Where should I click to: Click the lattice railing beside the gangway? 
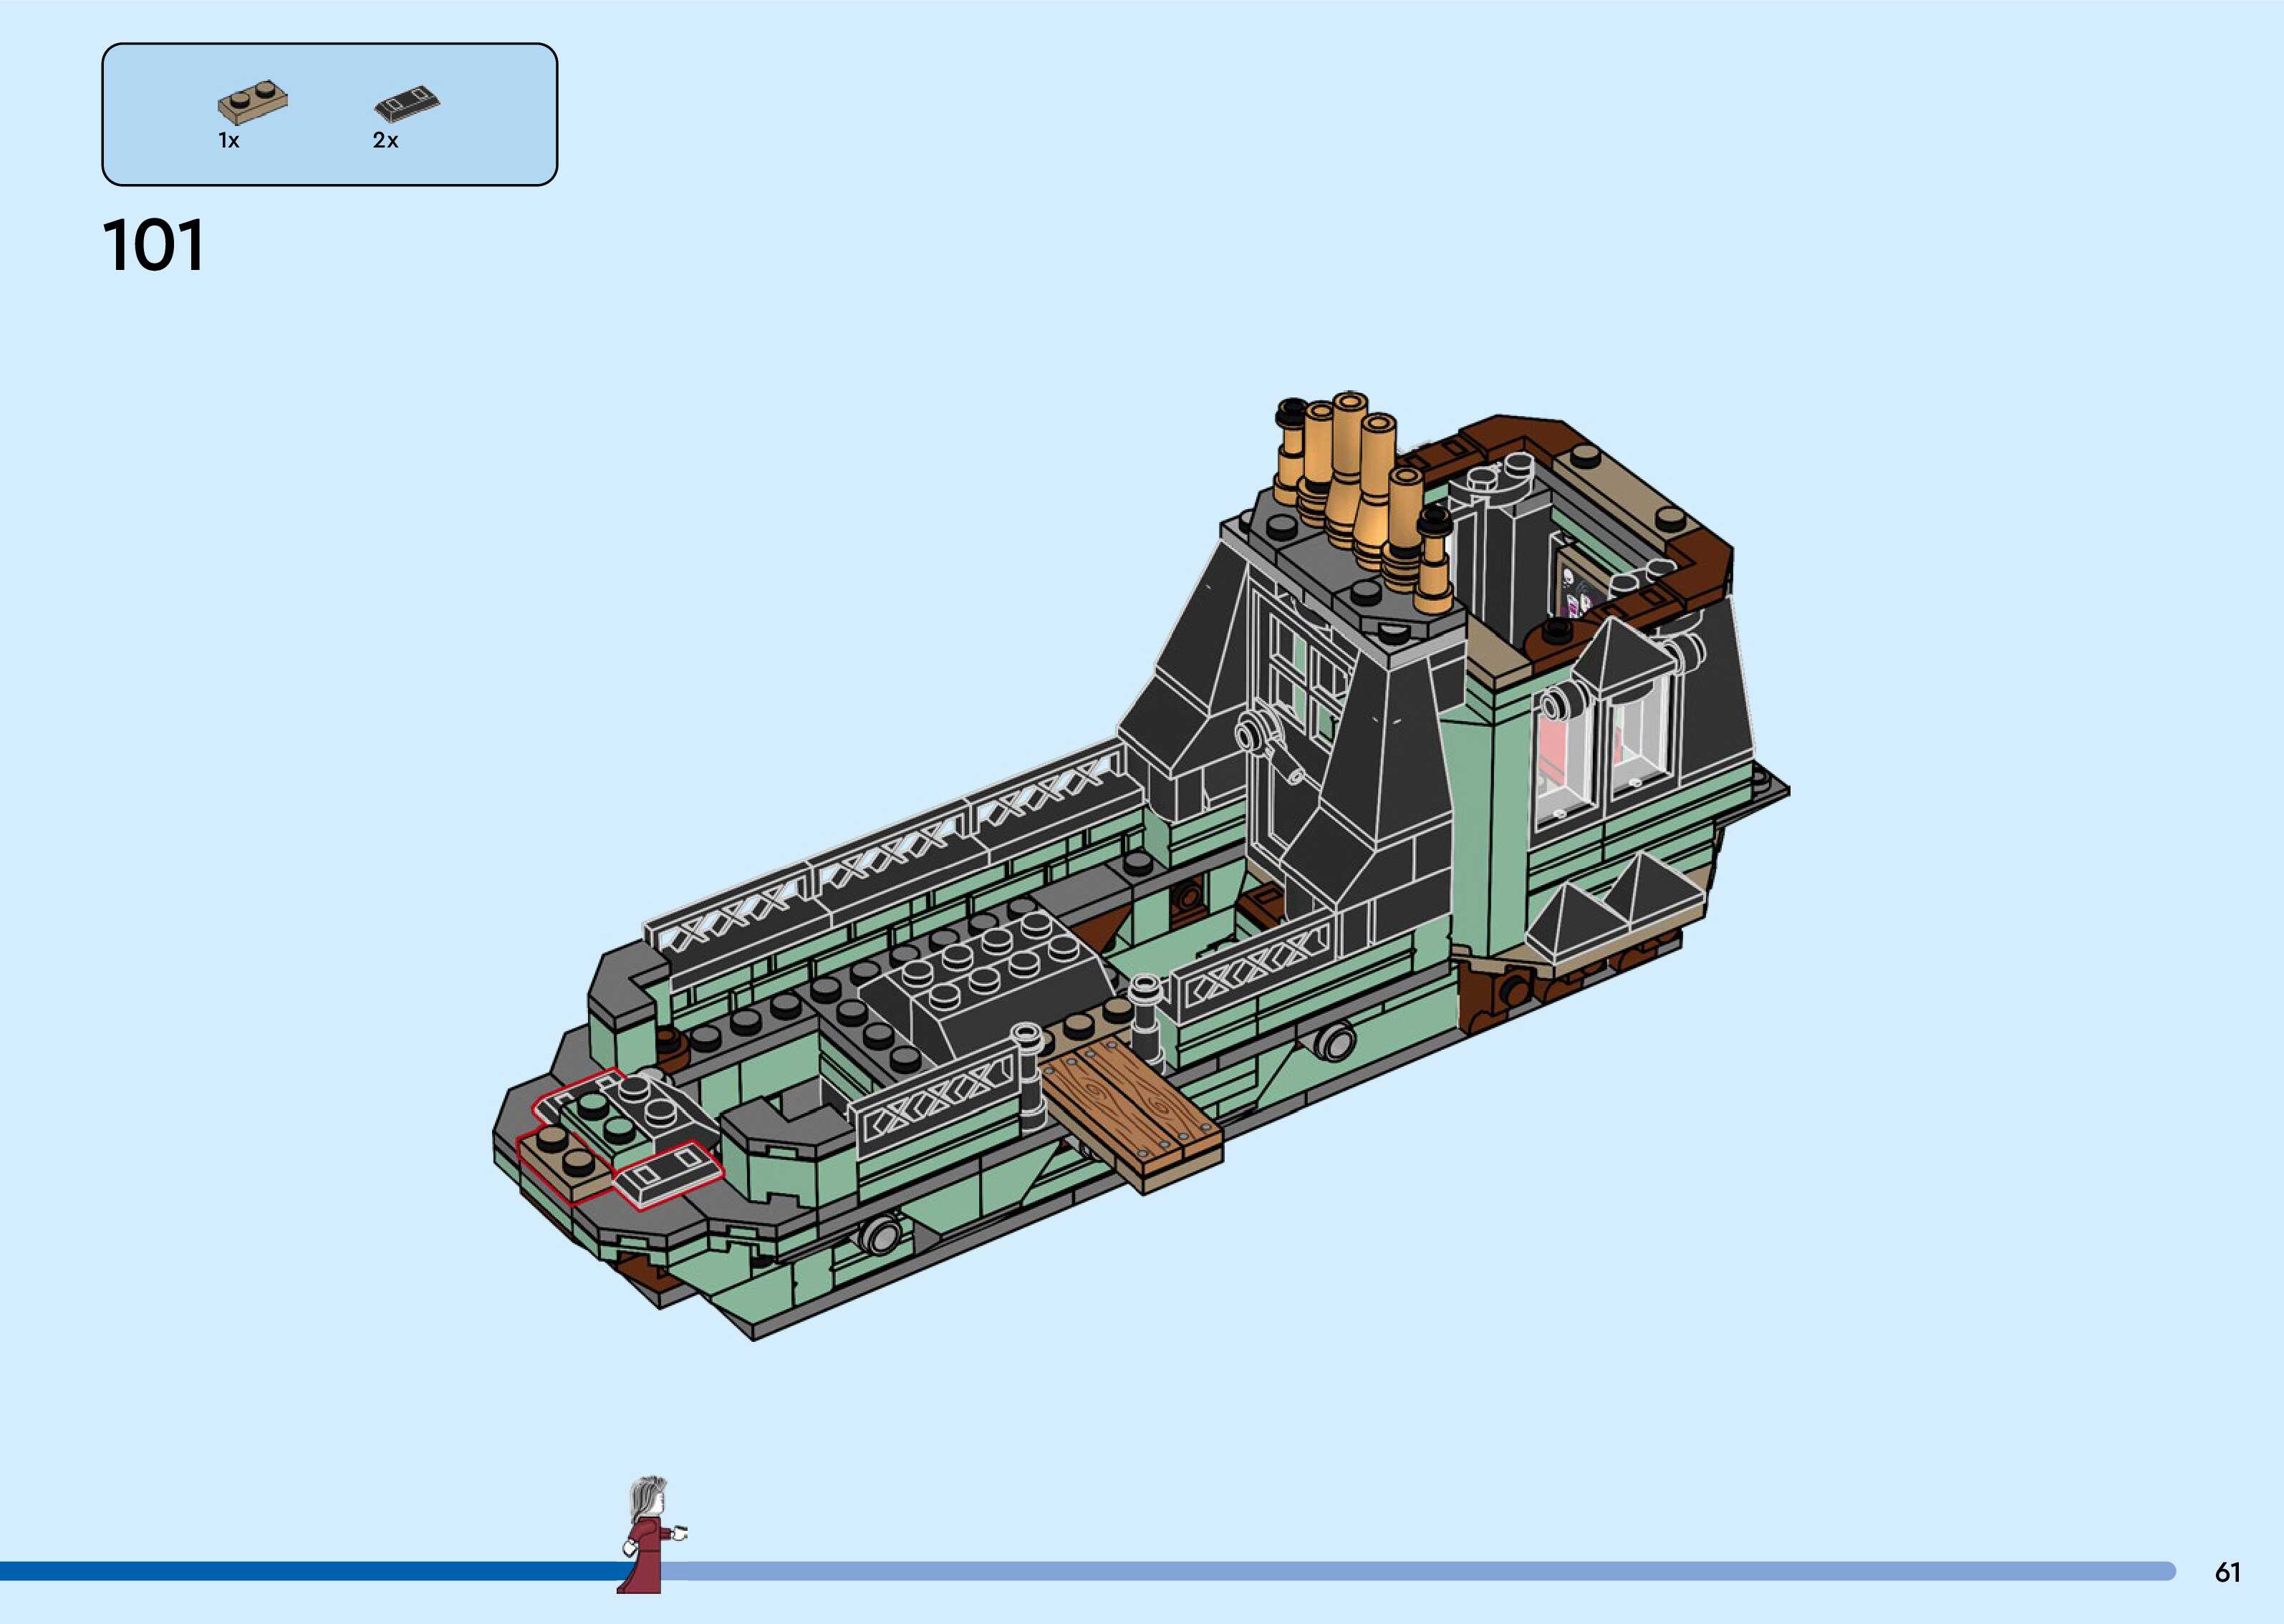pyautogui.click(x=935, y=1100)
